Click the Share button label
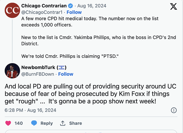Viewport: 183px width, 133px height. [76, 123]
